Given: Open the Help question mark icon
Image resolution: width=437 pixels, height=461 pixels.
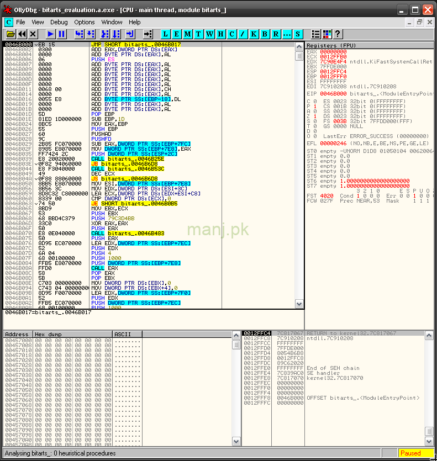Looking at the screenshot, I should tap(338, 34).
